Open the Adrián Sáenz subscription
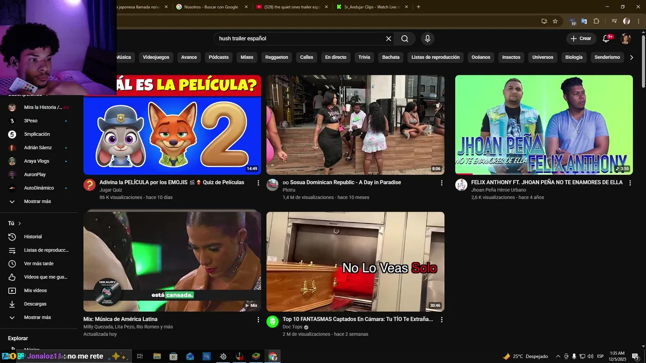Screen dimensions: 646x363 [39, 148]
